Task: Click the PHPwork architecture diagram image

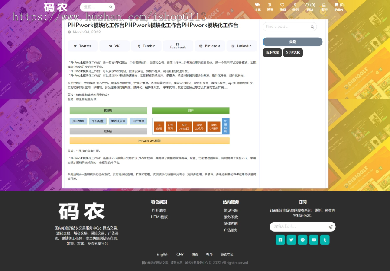Action: [x=149, y=126]
